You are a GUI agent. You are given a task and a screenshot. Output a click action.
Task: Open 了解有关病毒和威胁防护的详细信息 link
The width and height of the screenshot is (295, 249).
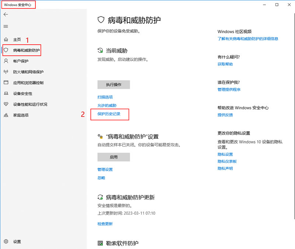(x=248, y=39)
